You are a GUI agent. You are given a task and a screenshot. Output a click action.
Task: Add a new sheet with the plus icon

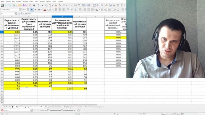(12, 107)
